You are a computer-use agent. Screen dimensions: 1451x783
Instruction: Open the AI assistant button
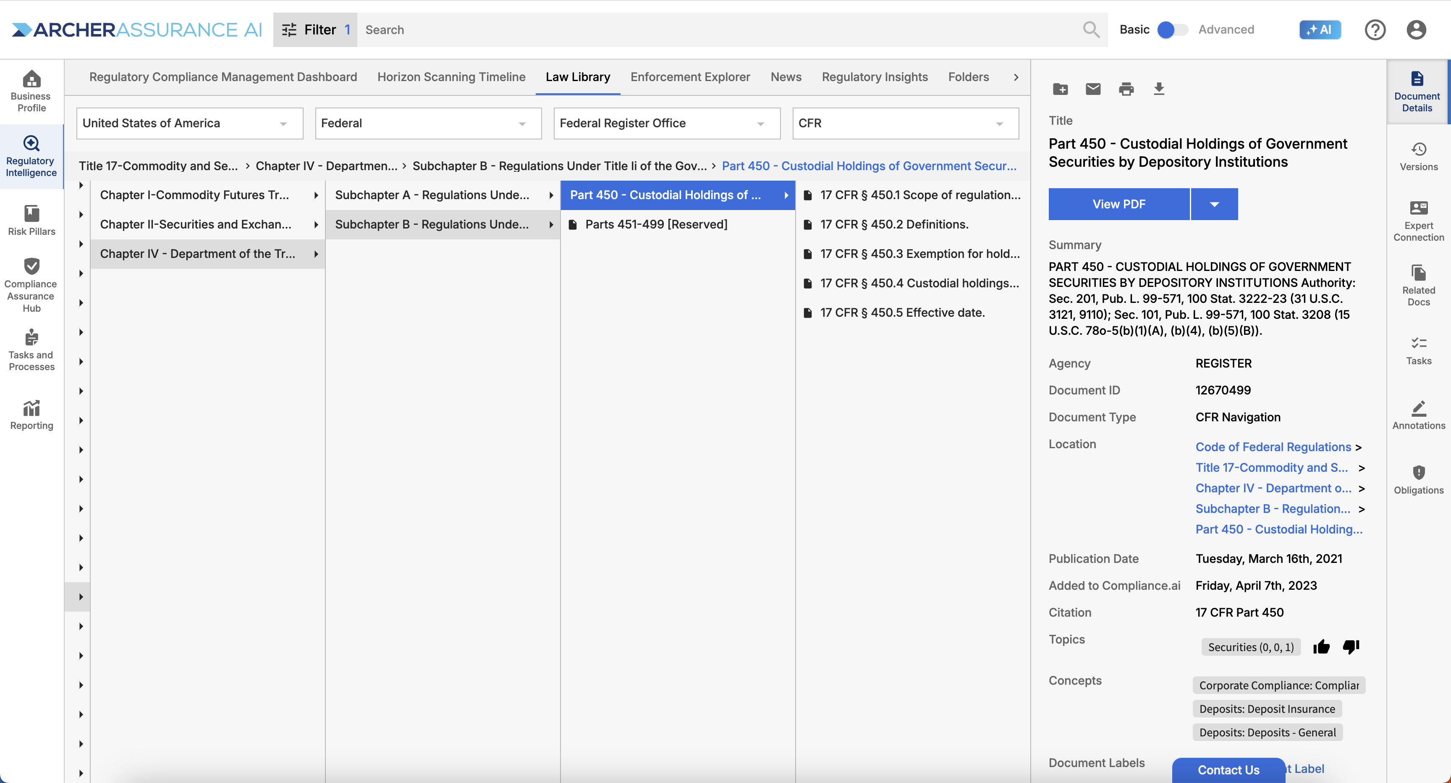coord(1320,30)
